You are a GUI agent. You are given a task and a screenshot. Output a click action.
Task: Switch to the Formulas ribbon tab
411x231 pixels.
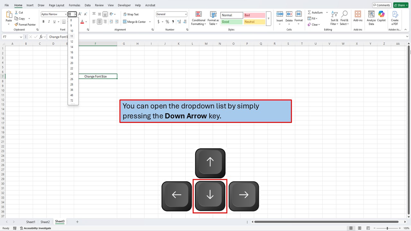point(74,5)
